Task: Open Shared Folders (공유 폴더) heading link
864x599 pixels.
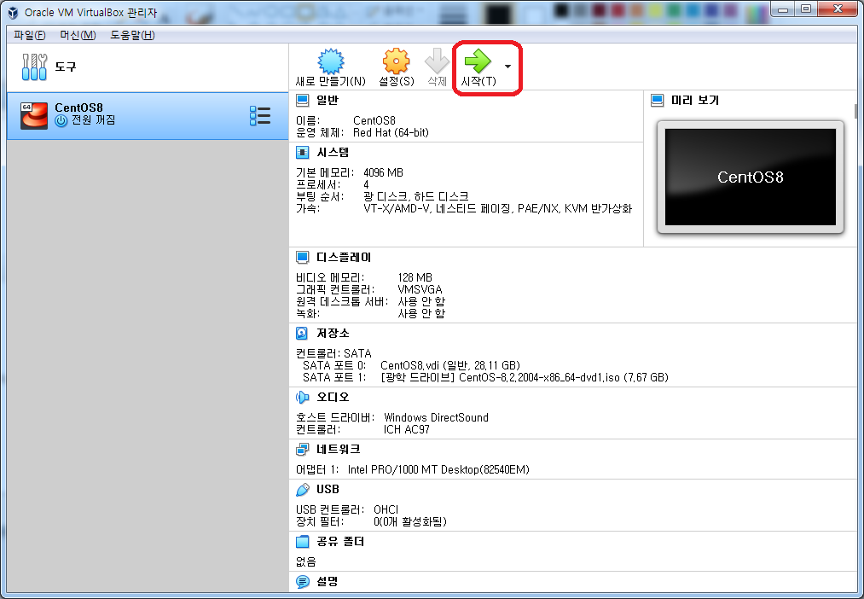Action: point(340,542)
